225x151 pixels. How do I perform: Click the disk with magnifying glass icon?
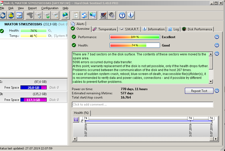(x=55, y=15)
